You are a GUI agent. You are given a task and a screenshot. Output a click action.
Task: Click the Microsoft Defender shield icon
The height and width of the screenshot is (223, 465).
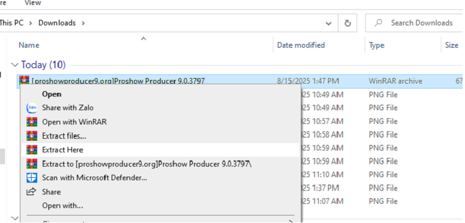click(x=32, y=178)
